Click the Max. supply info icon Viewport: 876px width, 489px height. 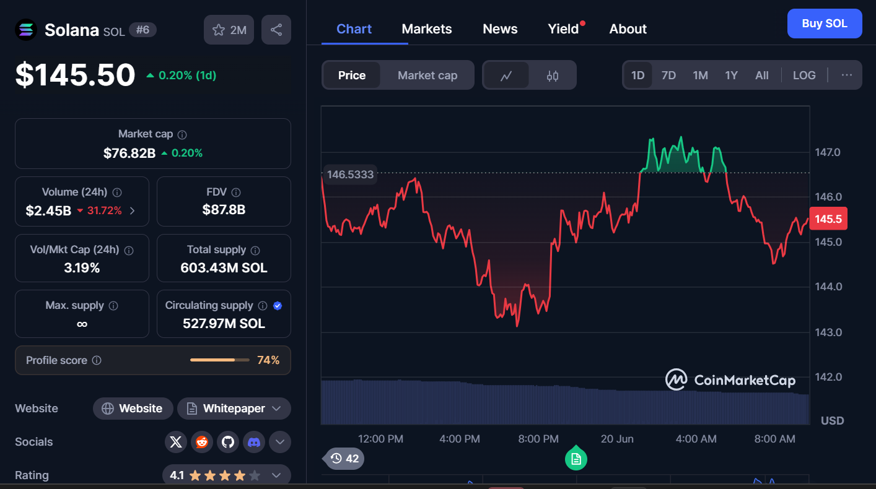tap(113, 306)
